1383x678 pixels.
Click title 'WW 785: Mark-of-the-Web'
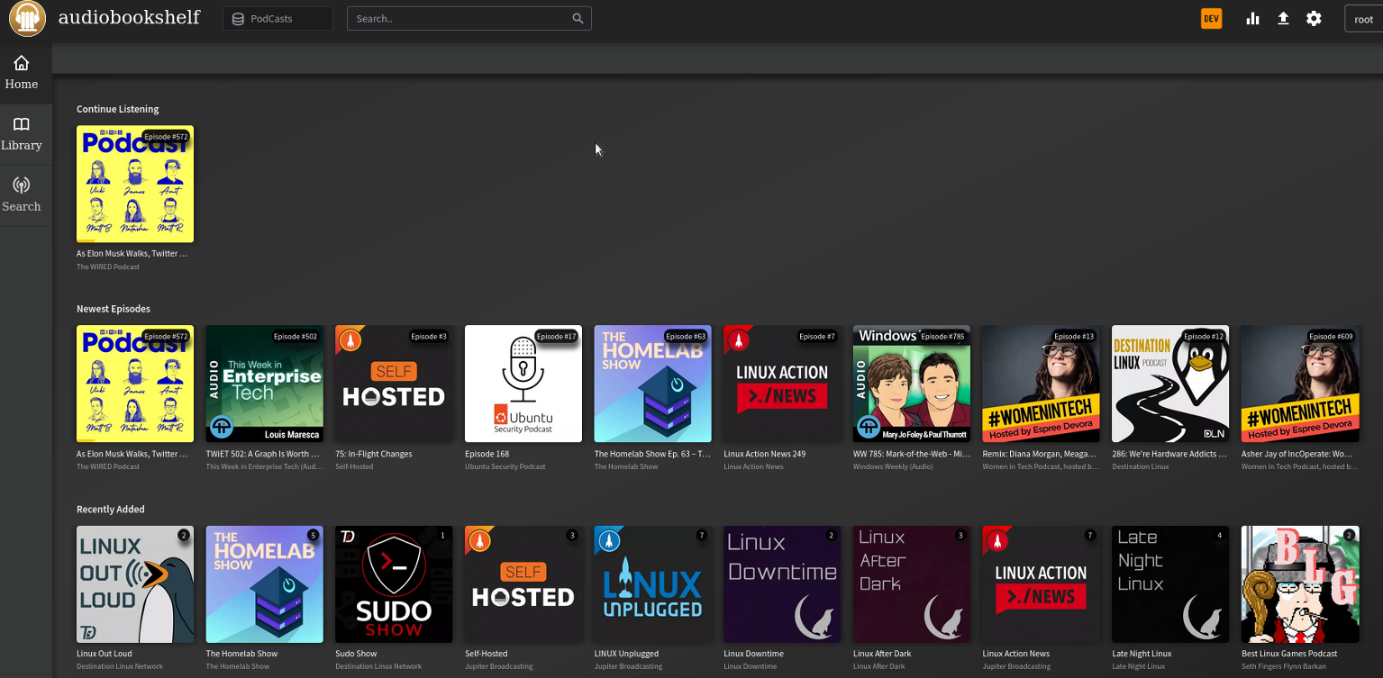911,454
